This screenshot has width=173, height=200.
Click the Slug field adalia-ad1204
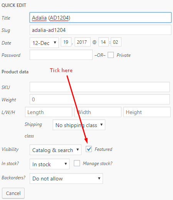[x=100, y=30]
